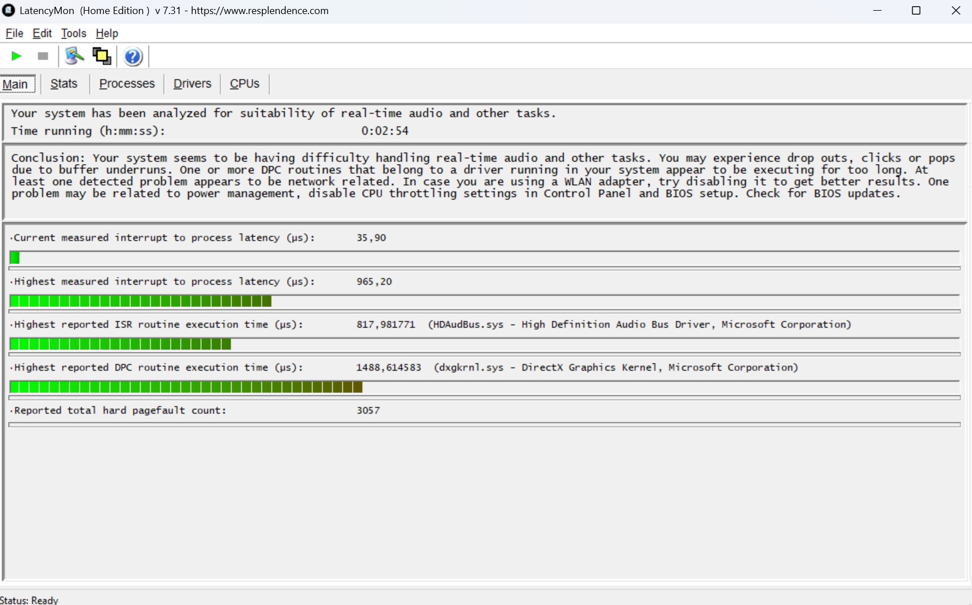This screenshot has height=605, width=972.
Task: Open help via the blue question mark icon
Action: click(x=133, y=56)
